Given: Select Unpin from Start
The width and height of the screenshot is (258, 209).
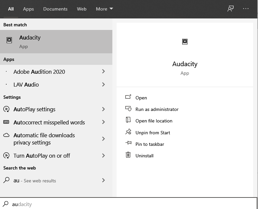Looking at the screenshot, I should pyautogui.click(x=153, y=133).
